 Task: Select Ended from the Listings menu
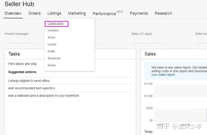52,65
